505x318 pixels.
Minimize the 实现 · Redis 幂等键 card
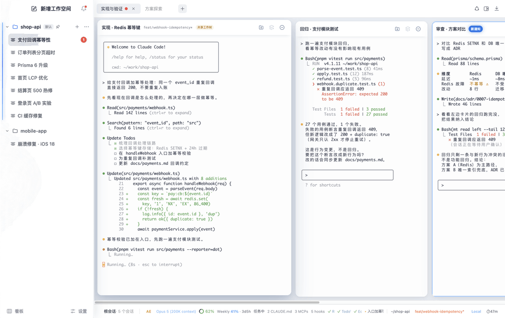[x=282, y=27]
